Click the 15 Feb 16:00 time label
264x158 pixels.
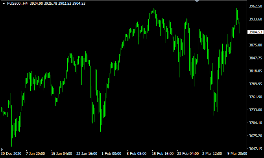coord(162,153)
